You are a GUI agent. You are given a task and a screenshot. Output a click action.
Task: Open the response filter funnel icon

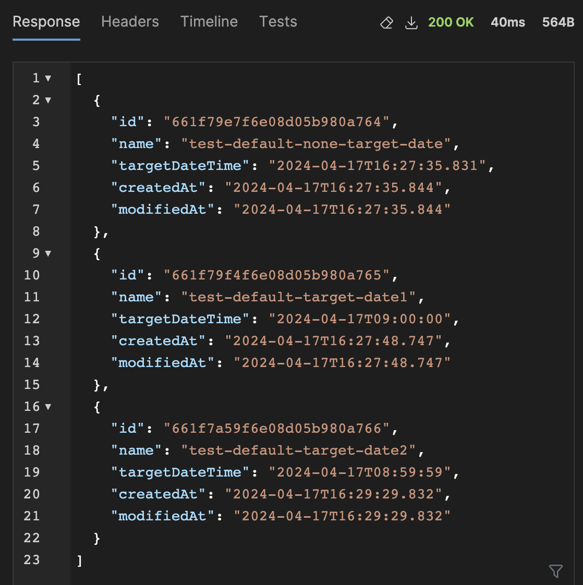tap(555, 571)
